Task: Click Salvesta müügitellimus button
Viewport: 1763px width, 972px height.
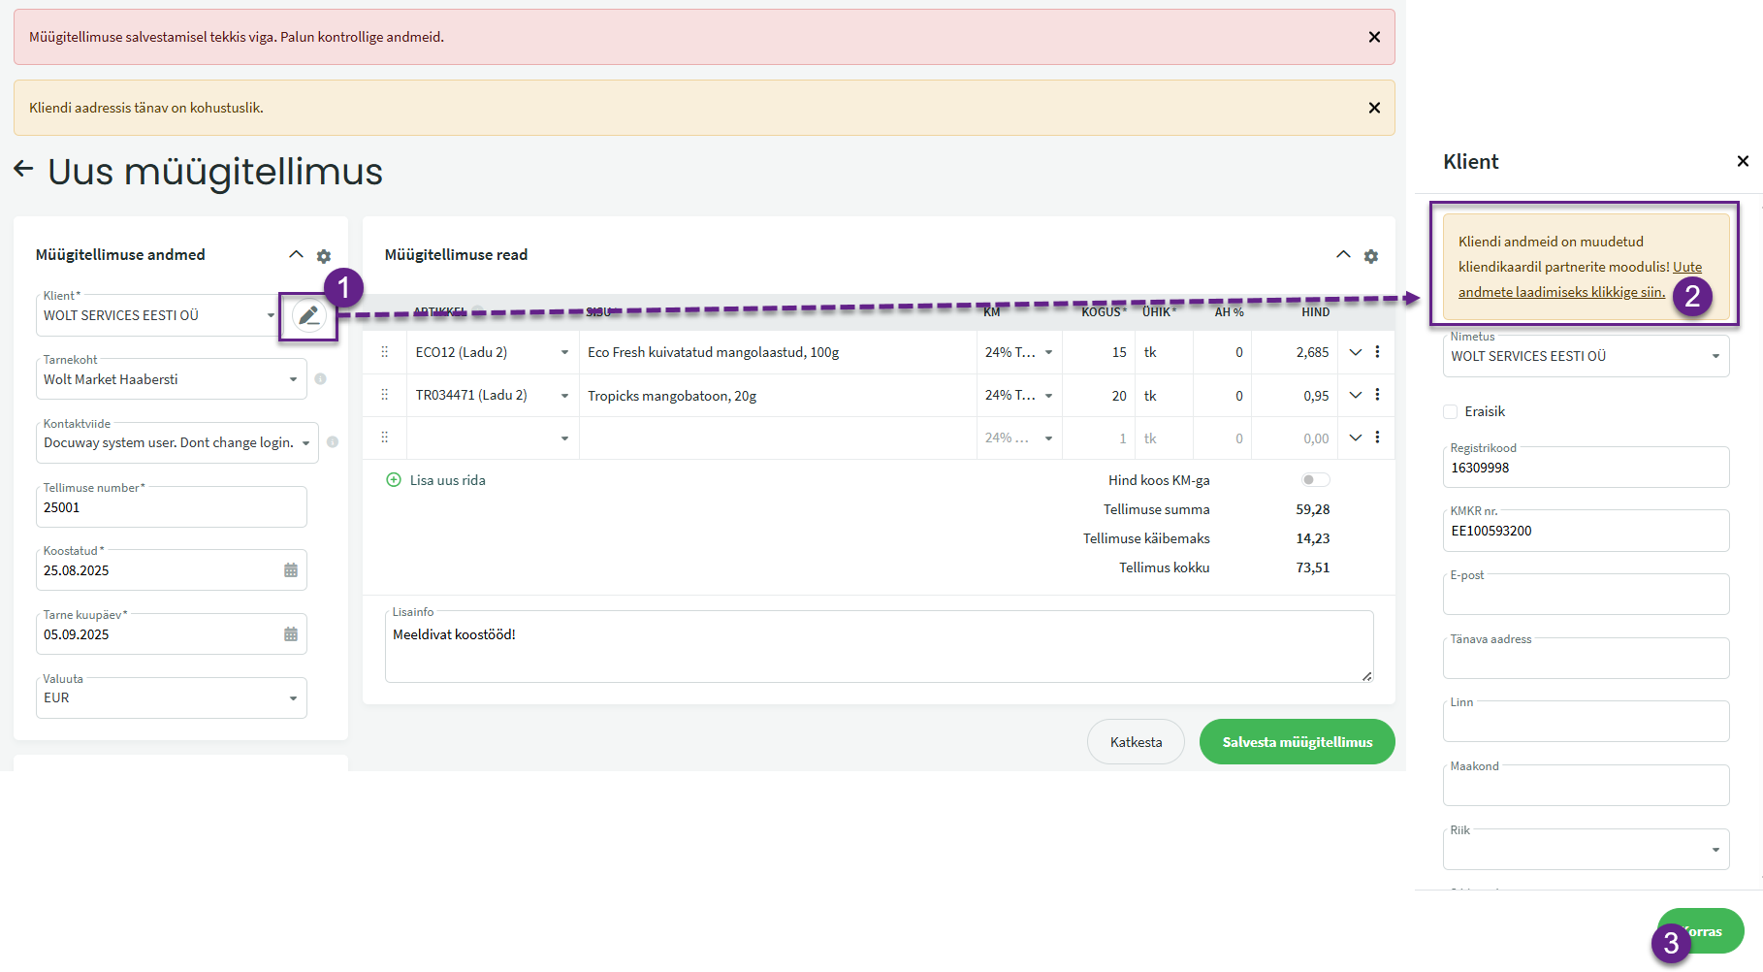Action: point(1297,742)
